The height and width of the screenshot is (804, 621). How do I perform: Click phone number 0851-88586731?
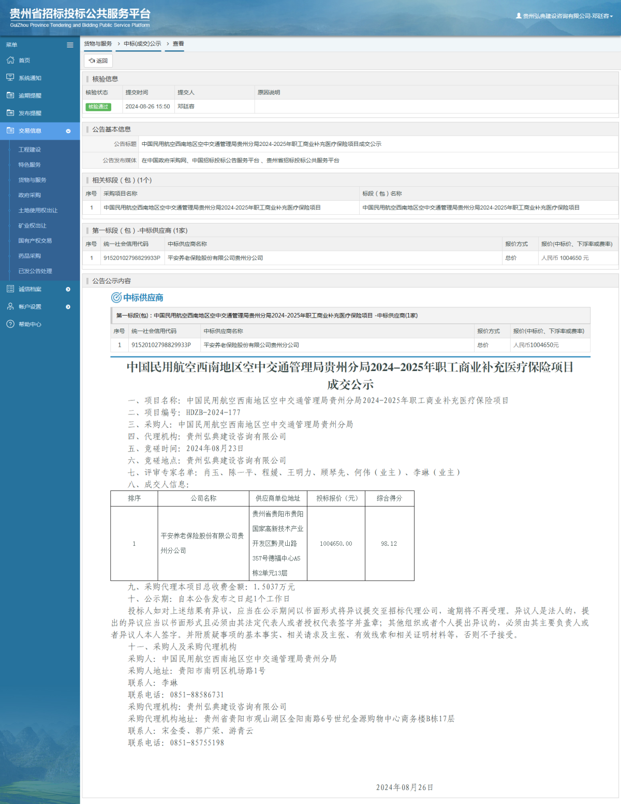pos(197,695)
